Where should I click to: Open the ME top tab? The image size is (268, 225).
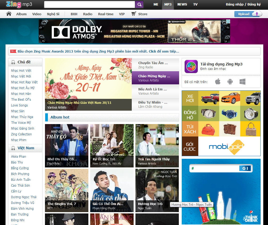[x=156, y=4]
